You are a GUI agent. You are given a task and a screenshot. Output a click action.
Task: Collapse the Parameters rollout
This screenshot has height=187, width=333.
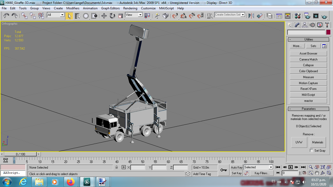(308, 109)
